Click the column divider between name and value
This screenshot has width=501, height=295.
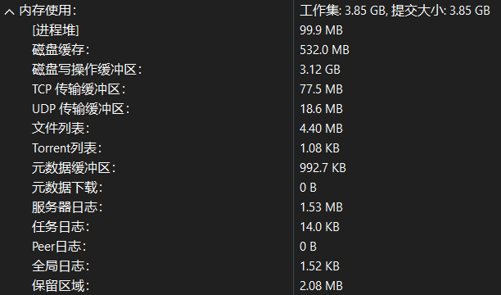[294, 147]
